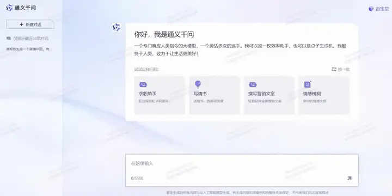
Task: Select the 撰写营销文案 suggestion card
Action: 269,95
